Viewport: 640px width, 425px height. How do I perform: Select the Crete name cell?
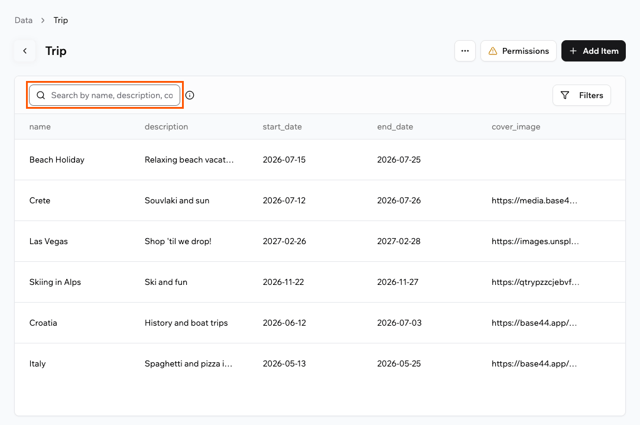point(40,200)
